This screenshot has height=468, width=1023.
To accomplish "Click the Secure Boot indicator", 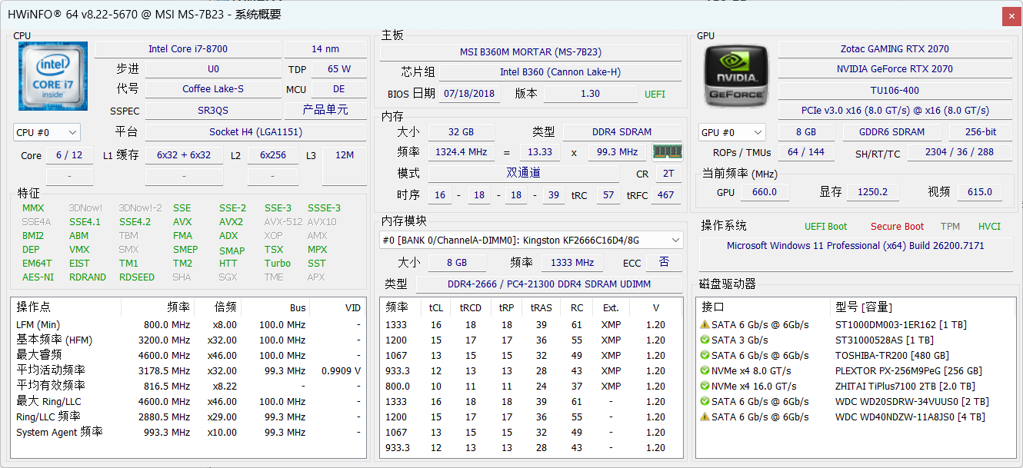I will pyautogui.click(x=897, y=227).
